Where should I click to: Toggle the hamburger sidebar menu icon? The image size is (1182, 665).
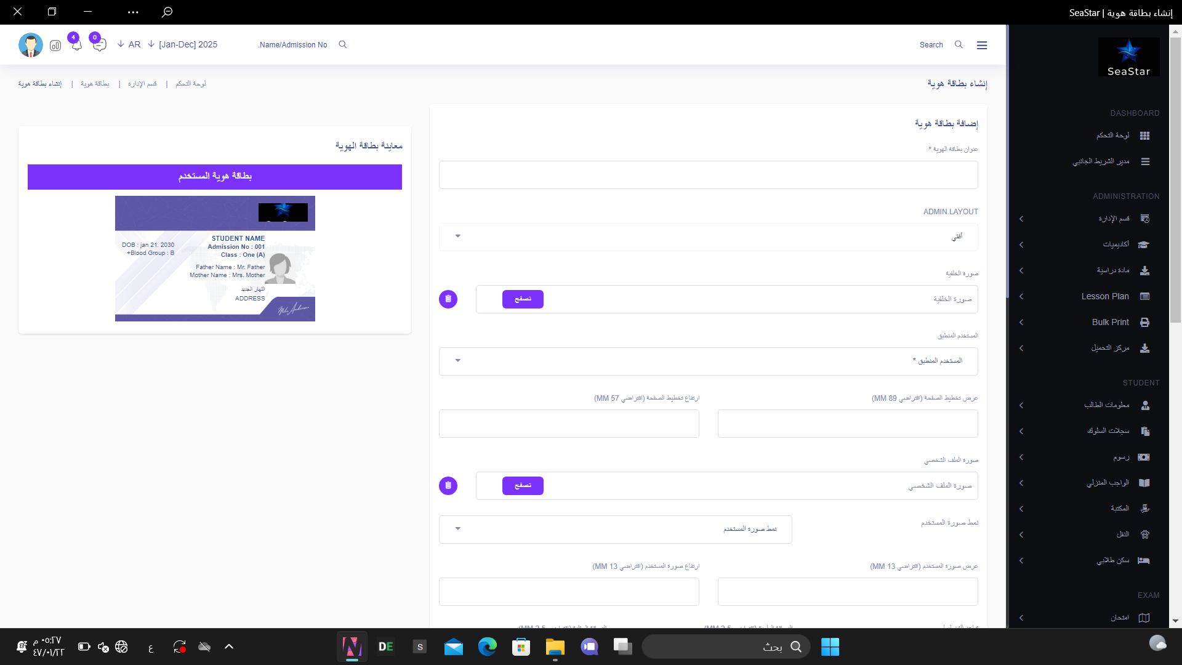982,45
